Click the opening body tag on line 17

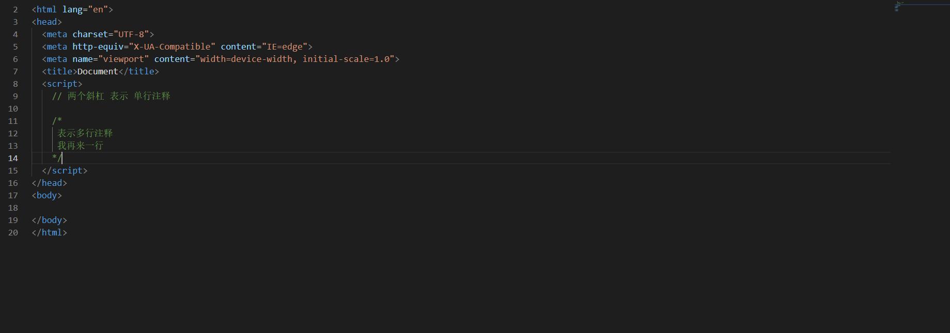(x=46, y=195)
